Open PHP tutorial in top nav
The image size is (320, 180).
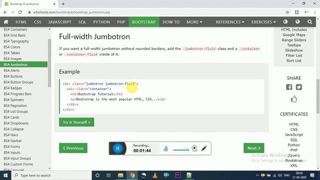pyautogui.click(x=121, y=22)
